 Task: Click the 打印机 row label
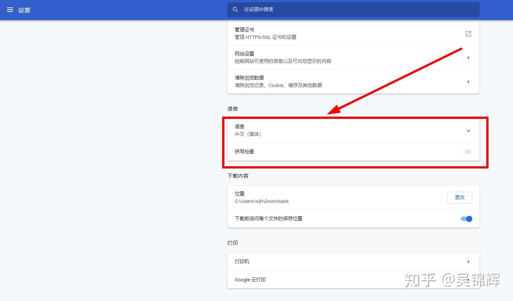tap(242, 261)
